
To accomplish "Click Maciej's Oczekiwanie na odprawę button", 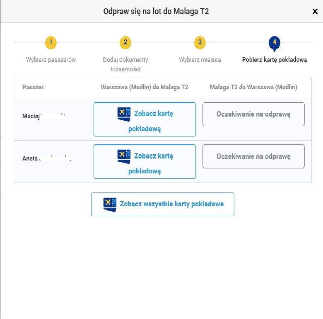I will 253,114.
